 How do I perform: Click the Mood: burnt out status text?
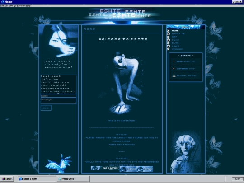pyautogui.click(x=186, y=61)
